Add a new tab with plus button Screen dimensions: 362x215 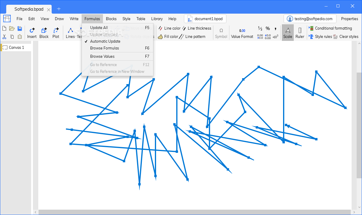coord(59,9)
